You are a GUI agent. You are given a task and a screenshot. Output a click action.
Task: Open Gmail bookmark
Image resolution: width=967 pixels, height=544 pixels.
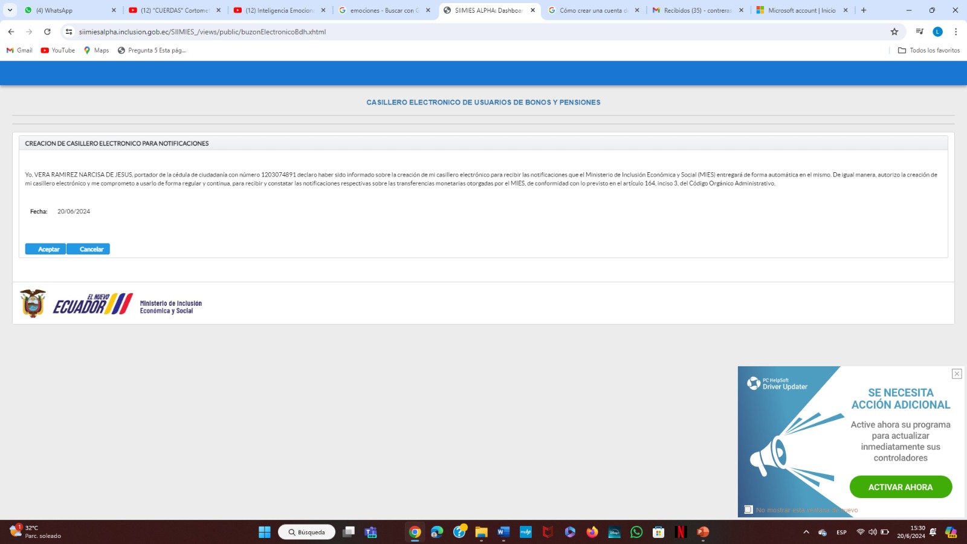click(19, 50)
